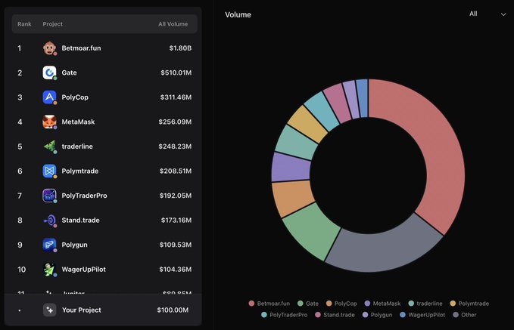Viewport: 514px width, 330px height.
Task: Click the dropdown chevron beside All
Action: pos(503,14)
